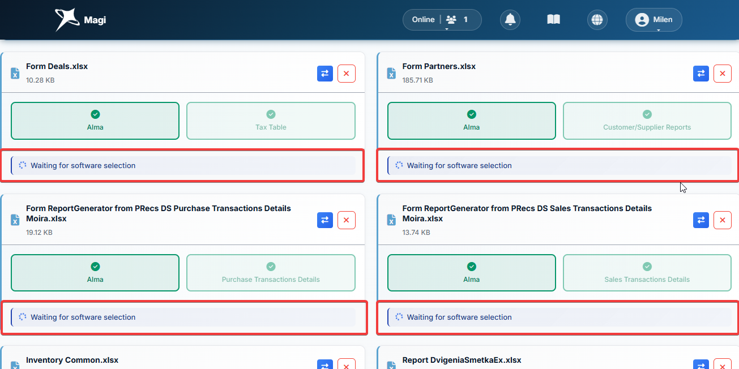
Task: Open the language globe icon
Action: [597, 20]
